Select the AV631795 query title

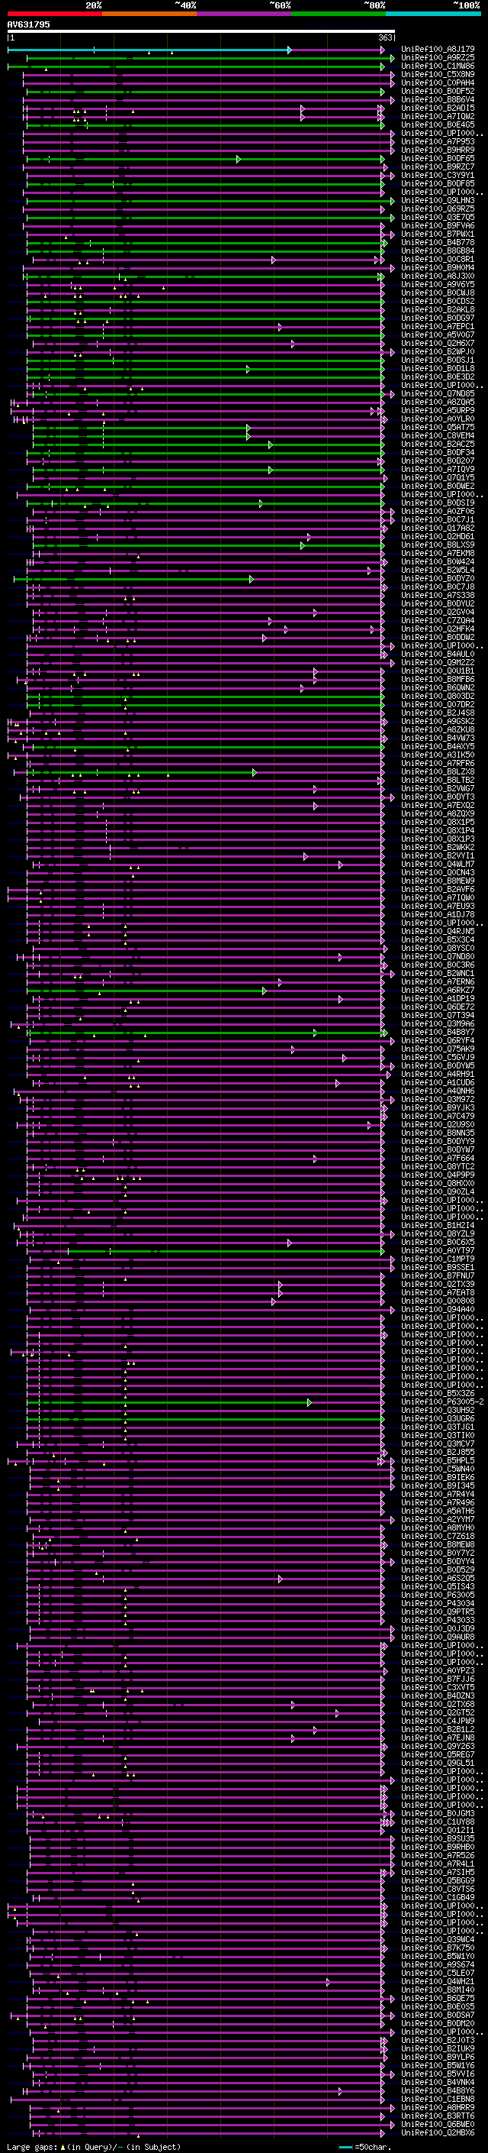tap(28, 24)
